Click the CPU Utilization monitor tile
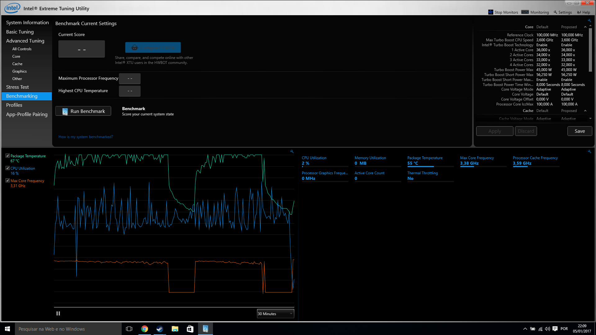596x335 pixels. coord(325,161)
